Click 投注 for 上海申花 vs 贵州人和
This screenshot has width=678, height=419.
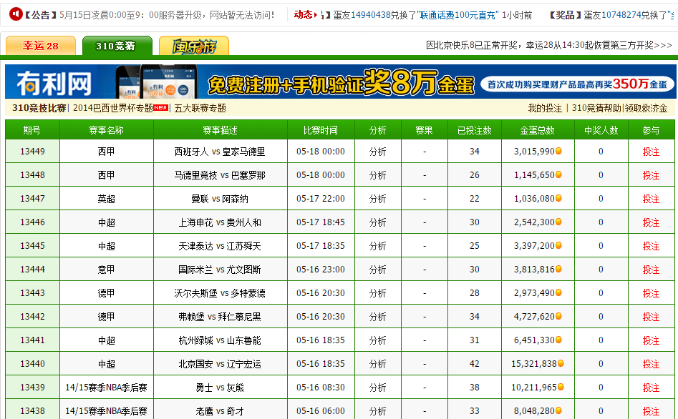[651, 222]
